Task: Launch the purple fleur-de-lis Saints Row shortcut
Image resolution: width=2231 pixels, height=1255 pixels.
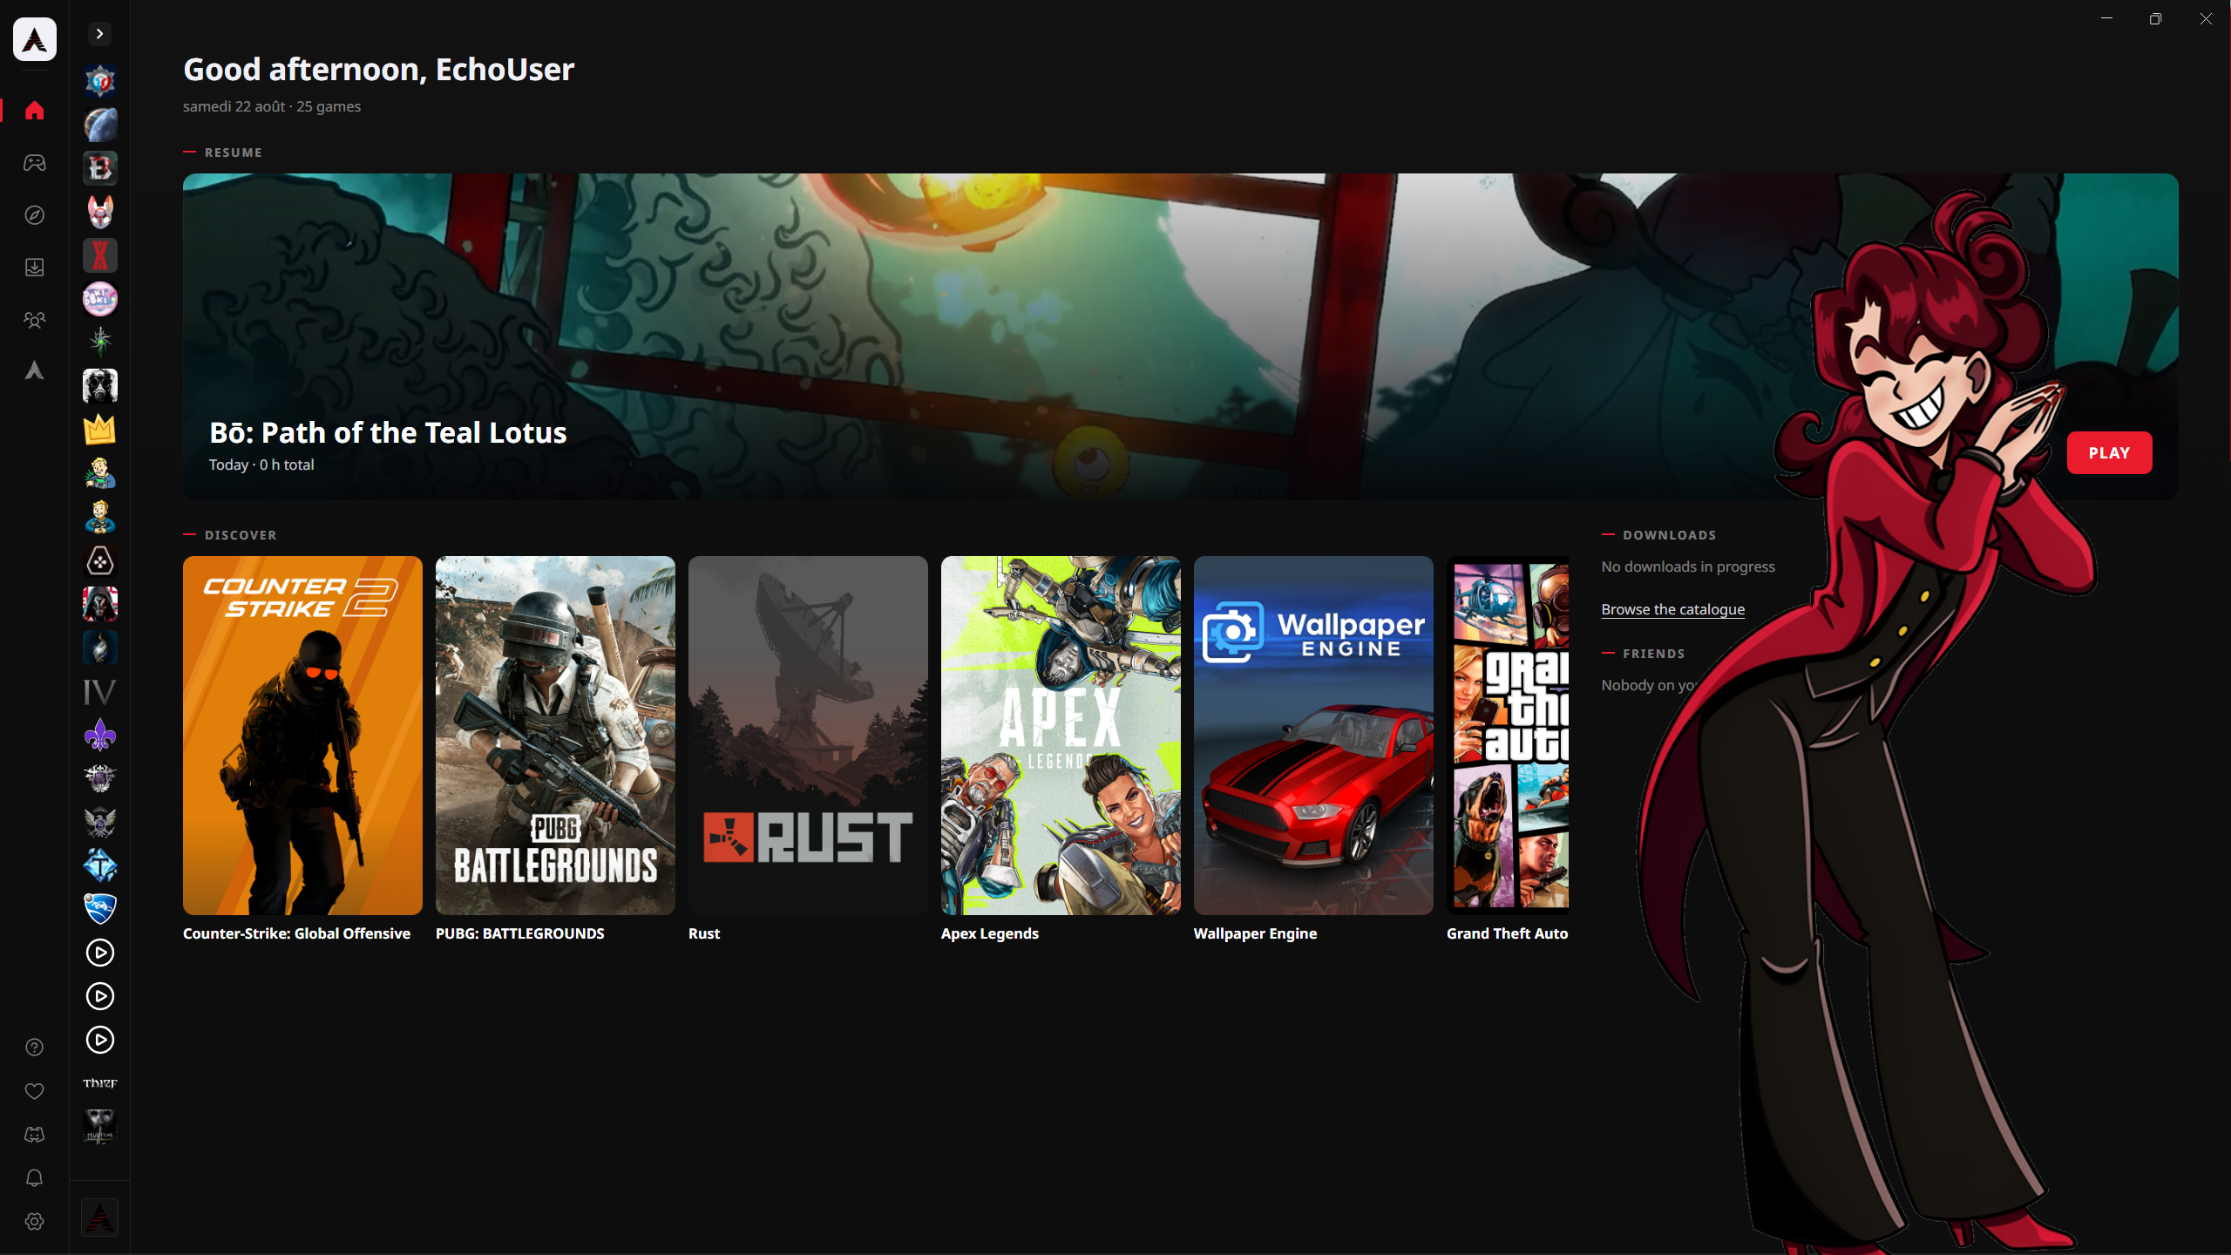Action: 100,735
